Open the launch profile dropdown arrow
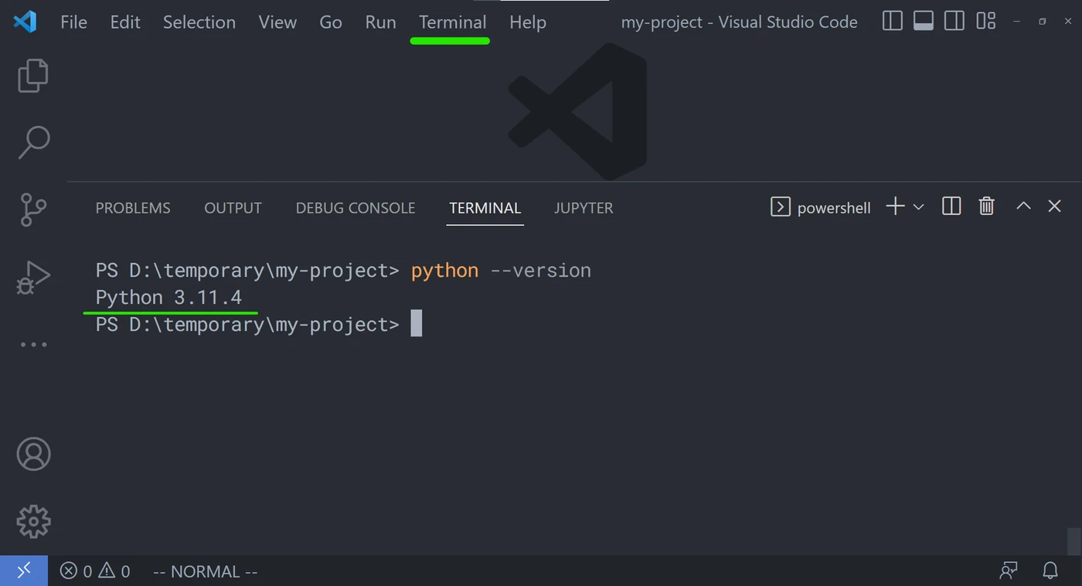This screenshot has height=586, width=1082. [918, 207]
